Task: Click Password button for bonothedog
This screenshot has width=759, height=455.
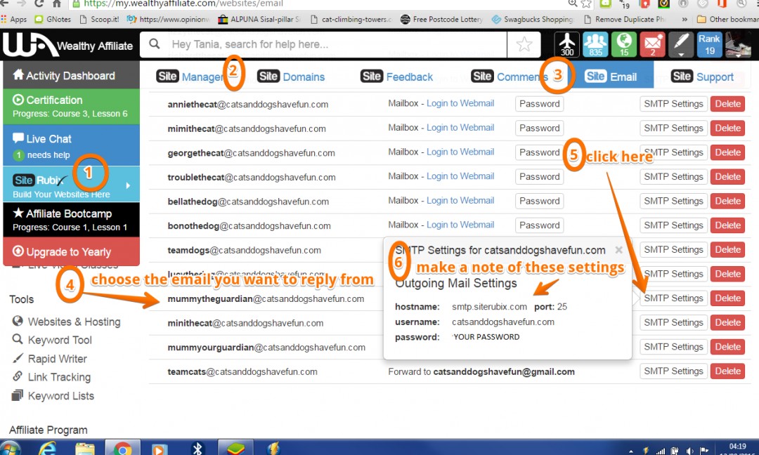Action: click(539, 225)
